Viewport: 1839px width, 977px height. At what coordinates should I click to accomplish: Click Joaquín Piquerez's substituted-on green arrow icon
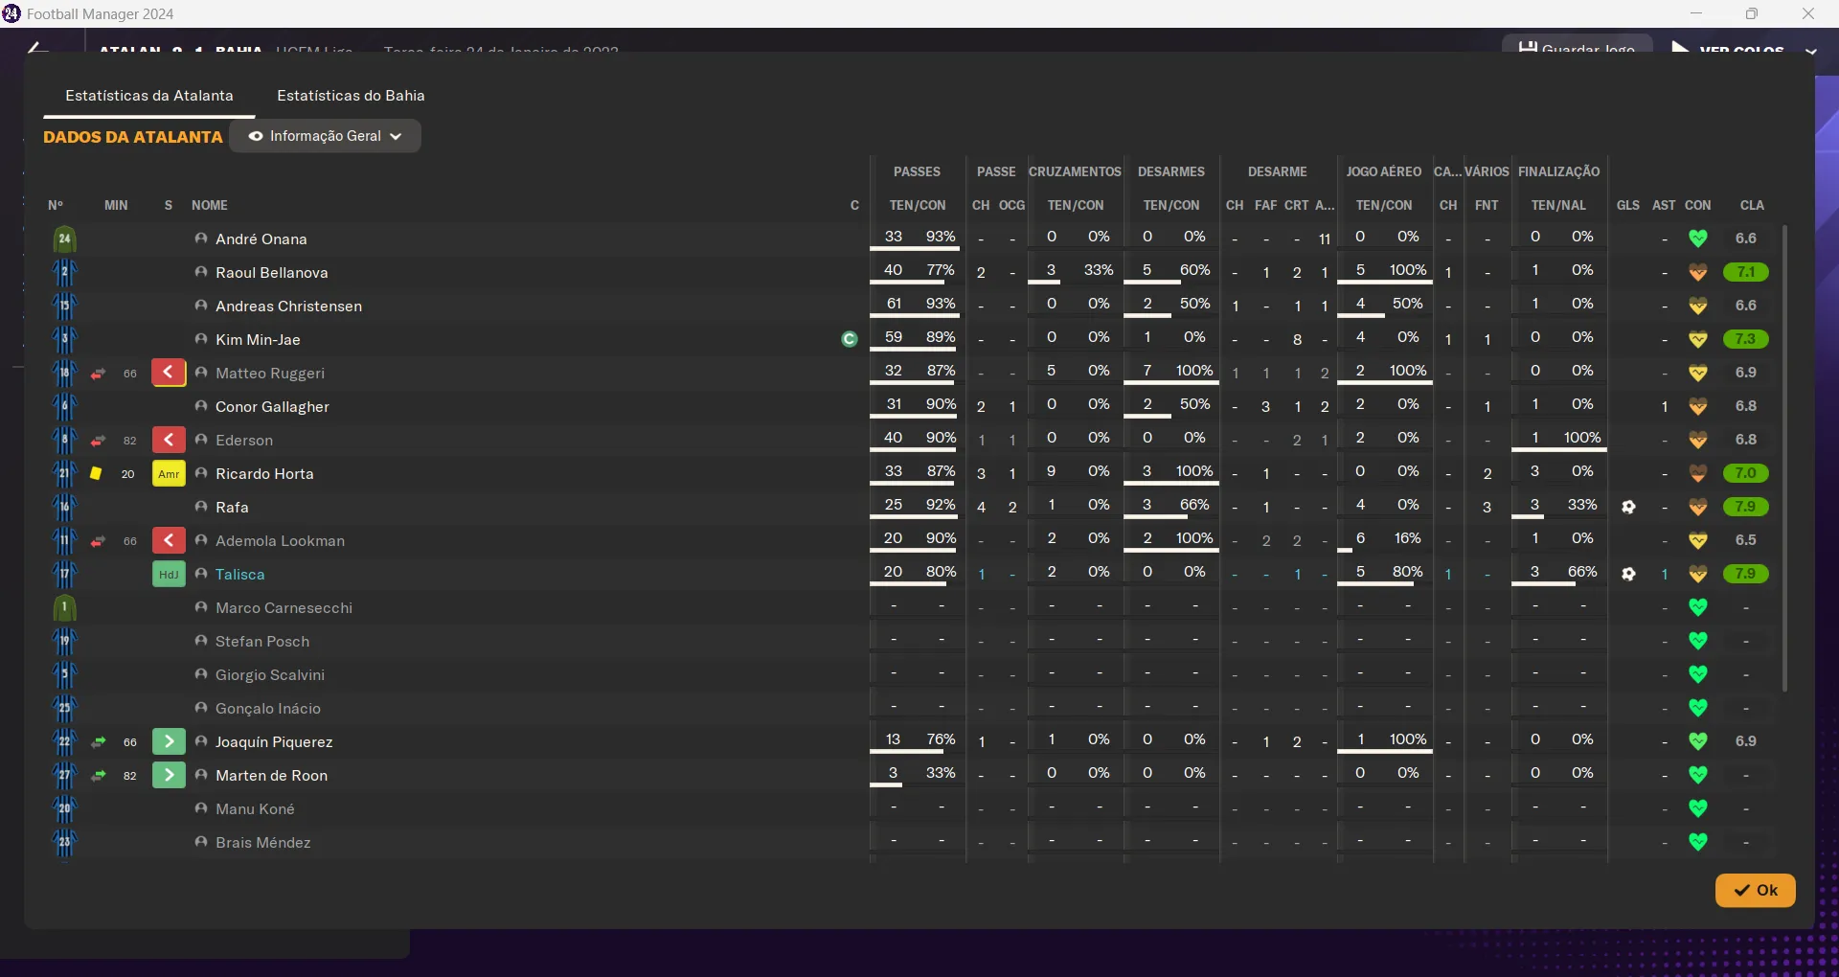169,741
